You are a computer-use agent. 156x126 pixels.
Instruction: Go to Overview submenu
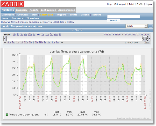pyautogui.click(x=23, y=15)
